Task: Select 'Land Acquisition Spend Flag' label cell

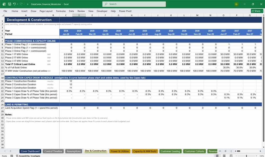Action: 32,108
